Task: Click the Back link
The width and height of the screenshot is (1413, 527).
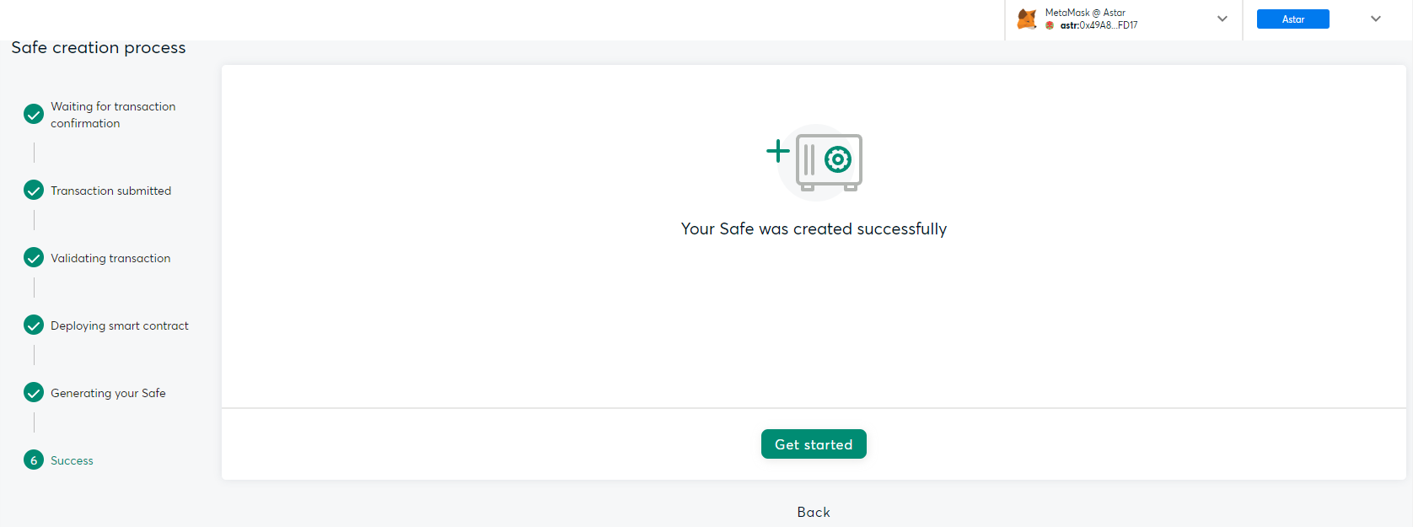Action: [814, 512]
